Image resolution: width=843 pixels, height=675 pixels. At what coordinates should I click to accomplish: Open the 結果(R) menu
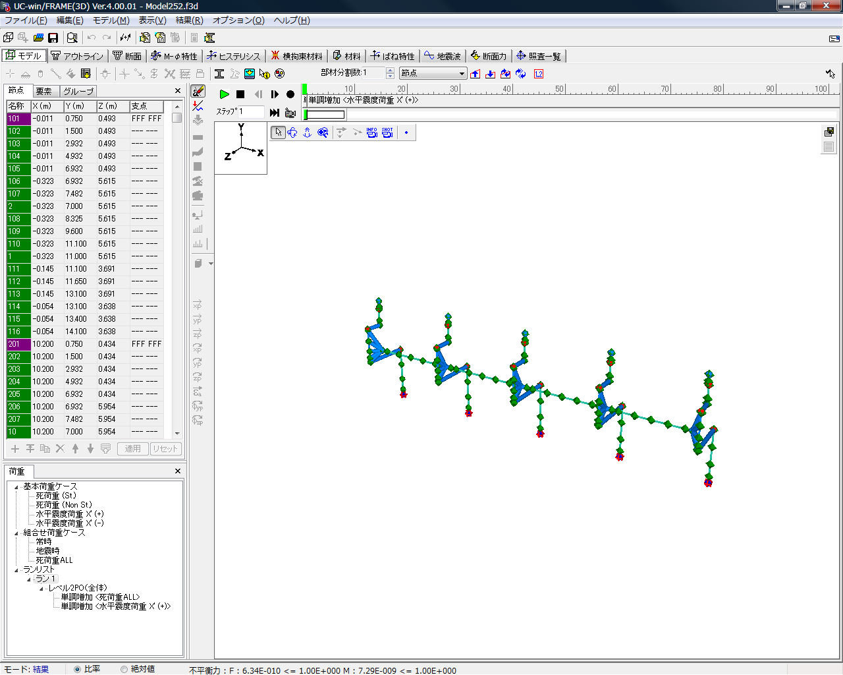coord(189,20)
